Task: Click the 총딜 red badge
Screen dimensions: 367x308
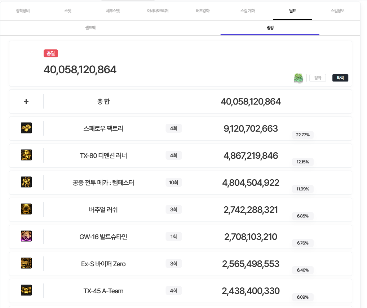Action: (x=51, y=53)
